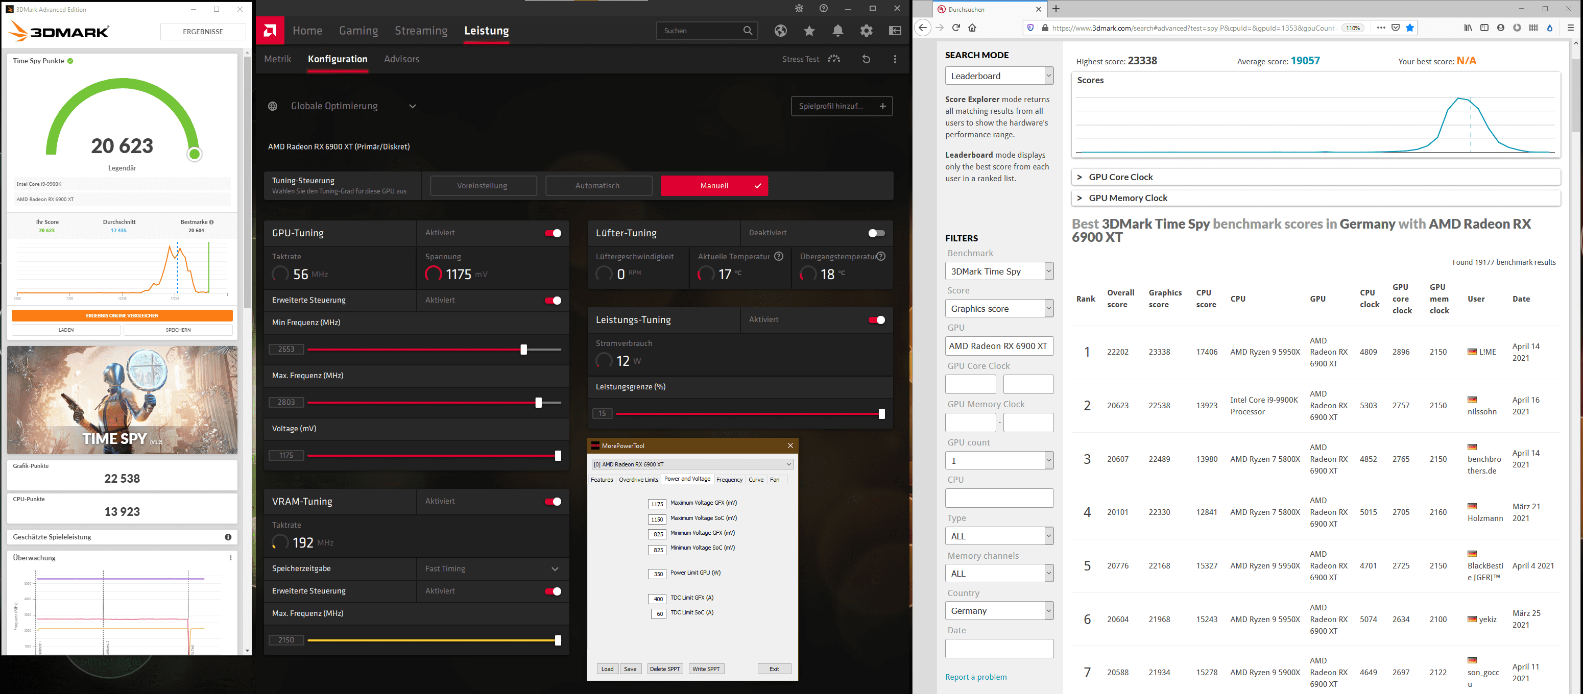Open Benchmark 3DMark Time Spy dropdown
Screen dimensions: 1583x694
(999, 271)
